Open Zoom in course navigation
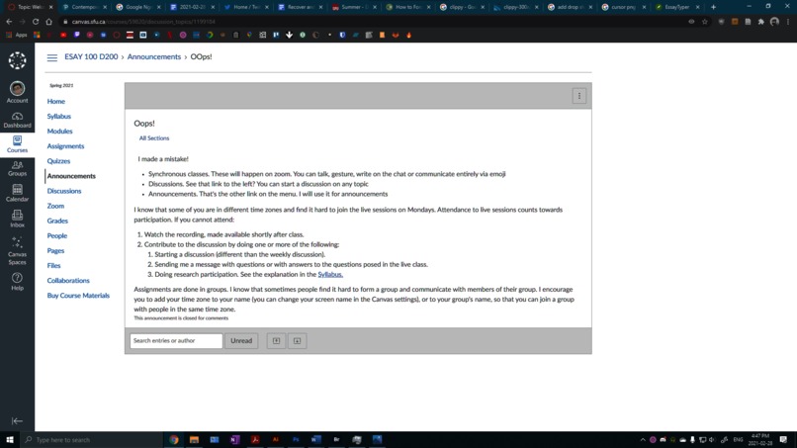The height and width of the screenshot is (448, 797). [55, 206]
